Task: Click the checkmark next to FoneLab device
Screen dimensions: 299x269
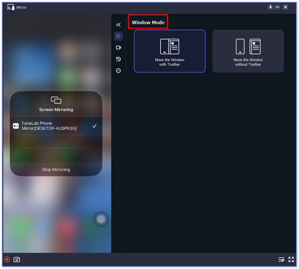Action: click(x=94, y=126)
